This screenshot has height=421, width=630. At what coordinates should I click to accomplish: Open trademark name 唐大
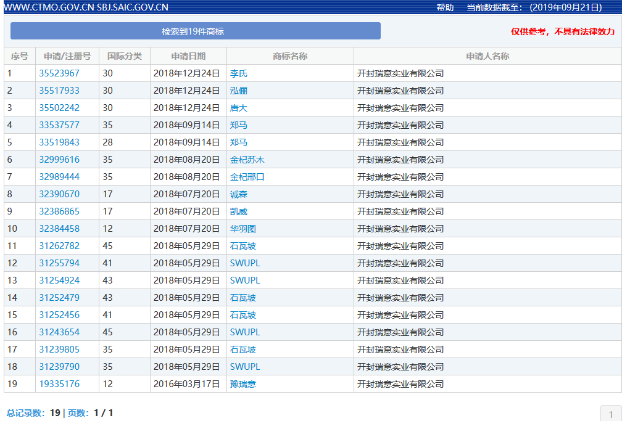coord(239,108)
